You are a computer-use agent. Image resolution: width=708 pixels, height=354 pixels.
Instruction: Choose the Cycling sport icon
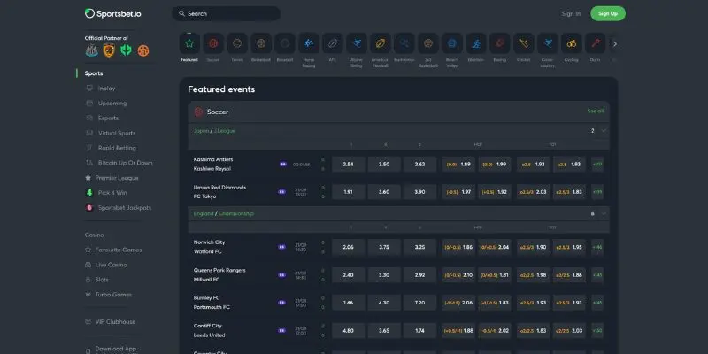click(x=572, y=43)
